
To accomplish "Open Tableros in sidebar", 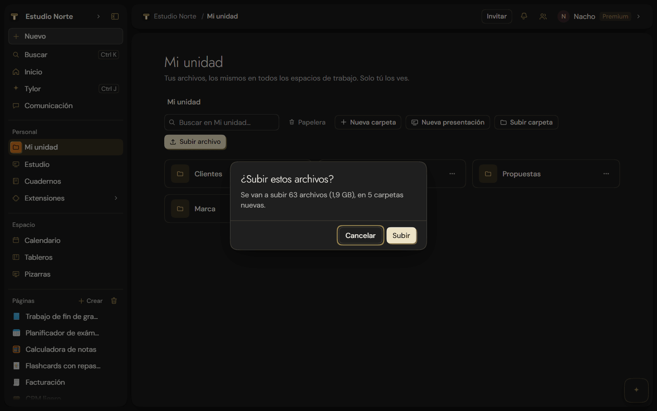I will pyautogui.click(x=66, y=257).
